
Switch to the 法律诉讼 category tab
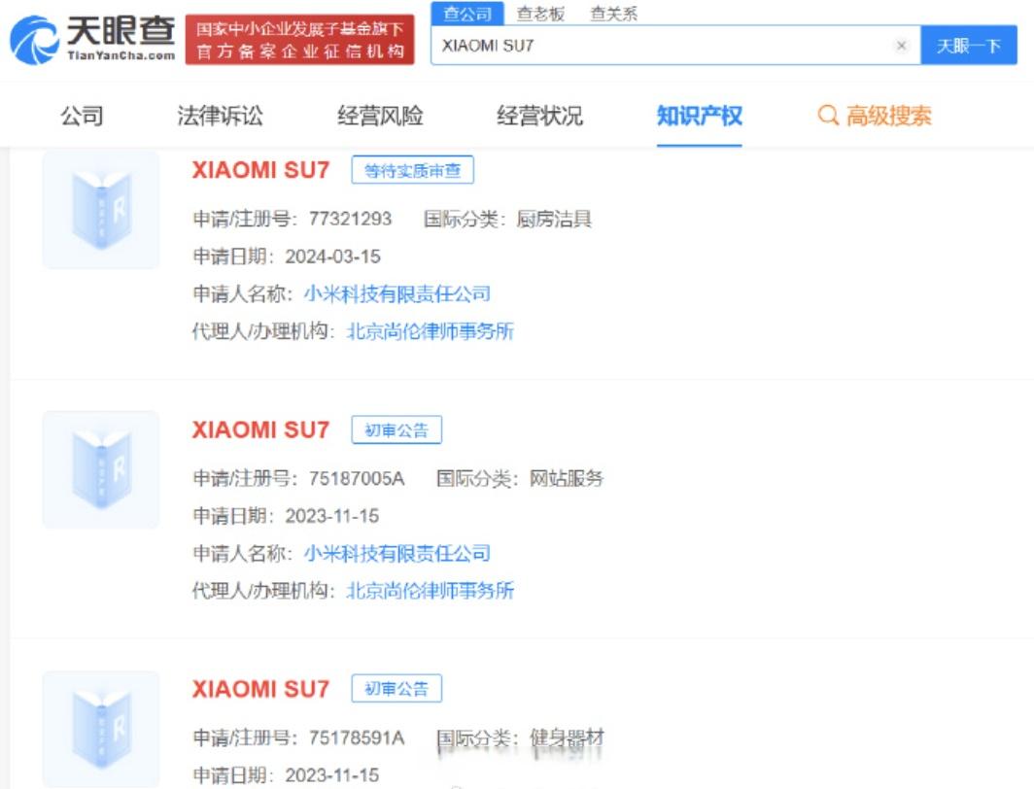point(220,116)
